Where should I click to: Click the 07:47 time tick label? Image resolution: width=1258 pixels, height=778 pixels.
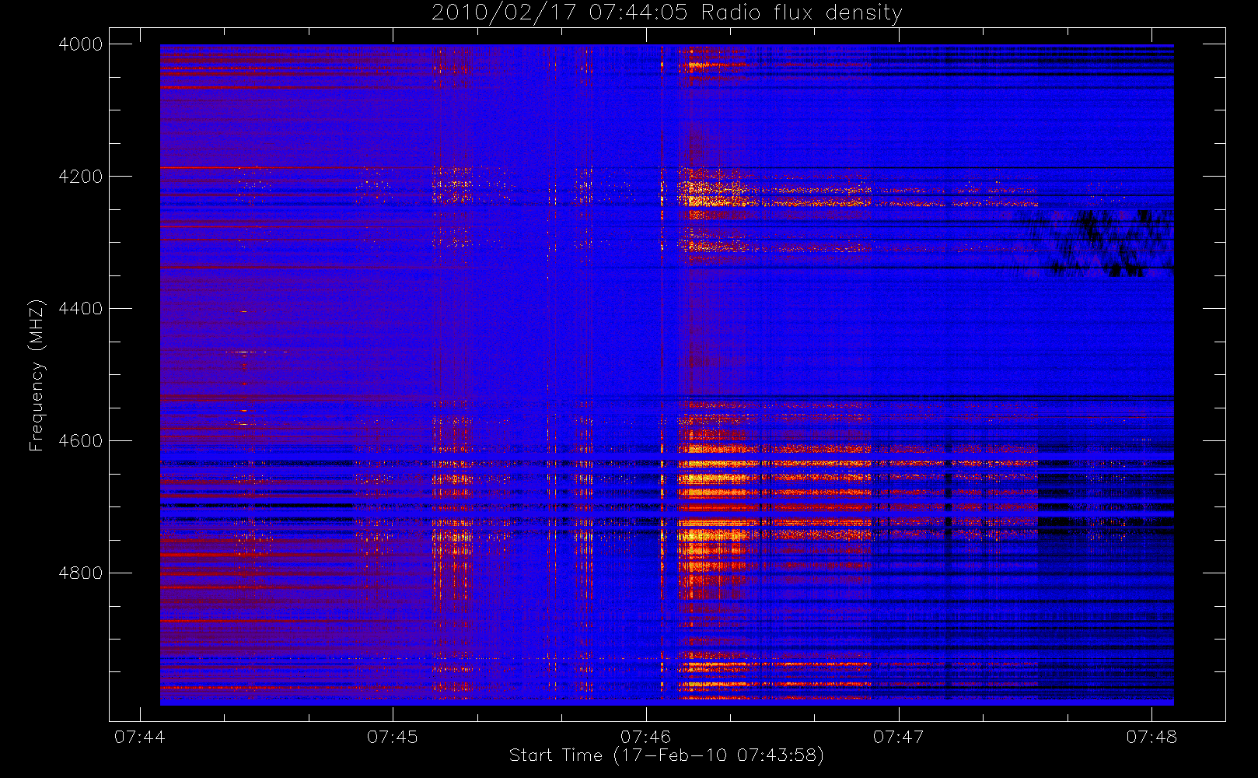[x=899, y=737]
